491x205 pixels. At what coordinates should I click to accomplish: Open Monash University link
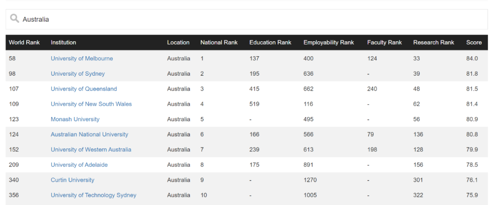coord(75,119)
